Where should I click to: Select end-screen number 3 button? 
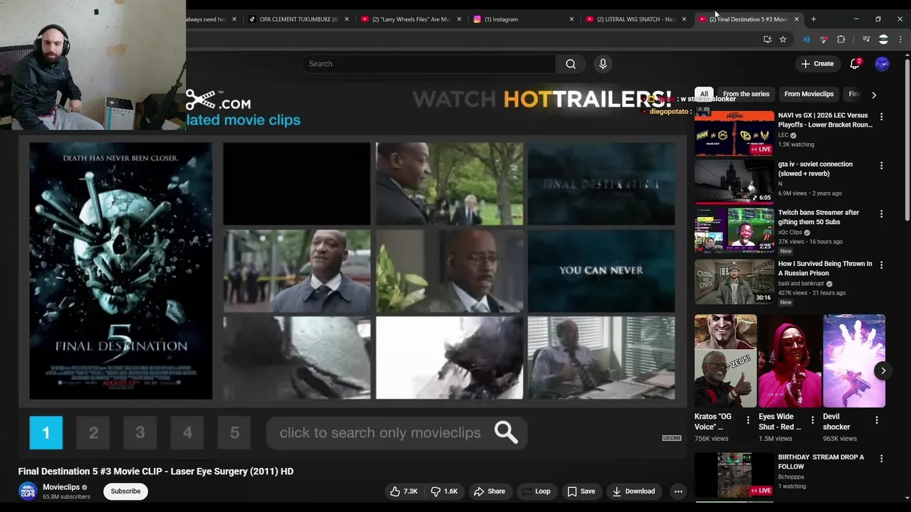(140, 432)
